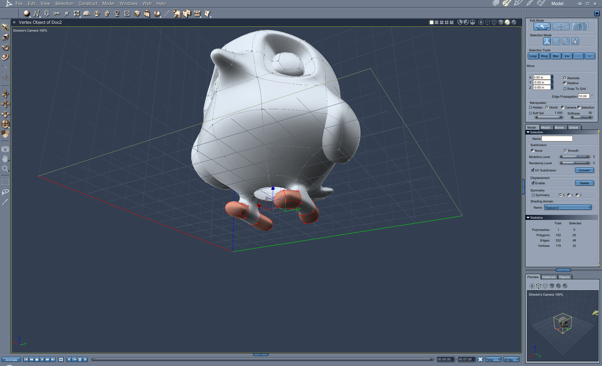This screenshot has width=602, height=366.
Task: Select the sphere primitive tool
Action: click(26, 13)
